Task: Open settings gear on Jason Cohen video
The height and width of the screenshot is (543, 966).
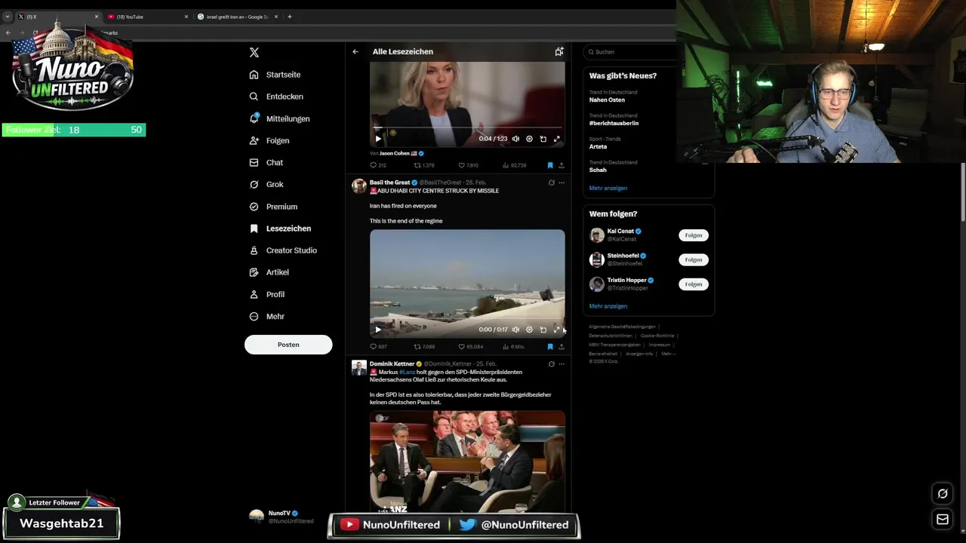Action: point(529,139)
